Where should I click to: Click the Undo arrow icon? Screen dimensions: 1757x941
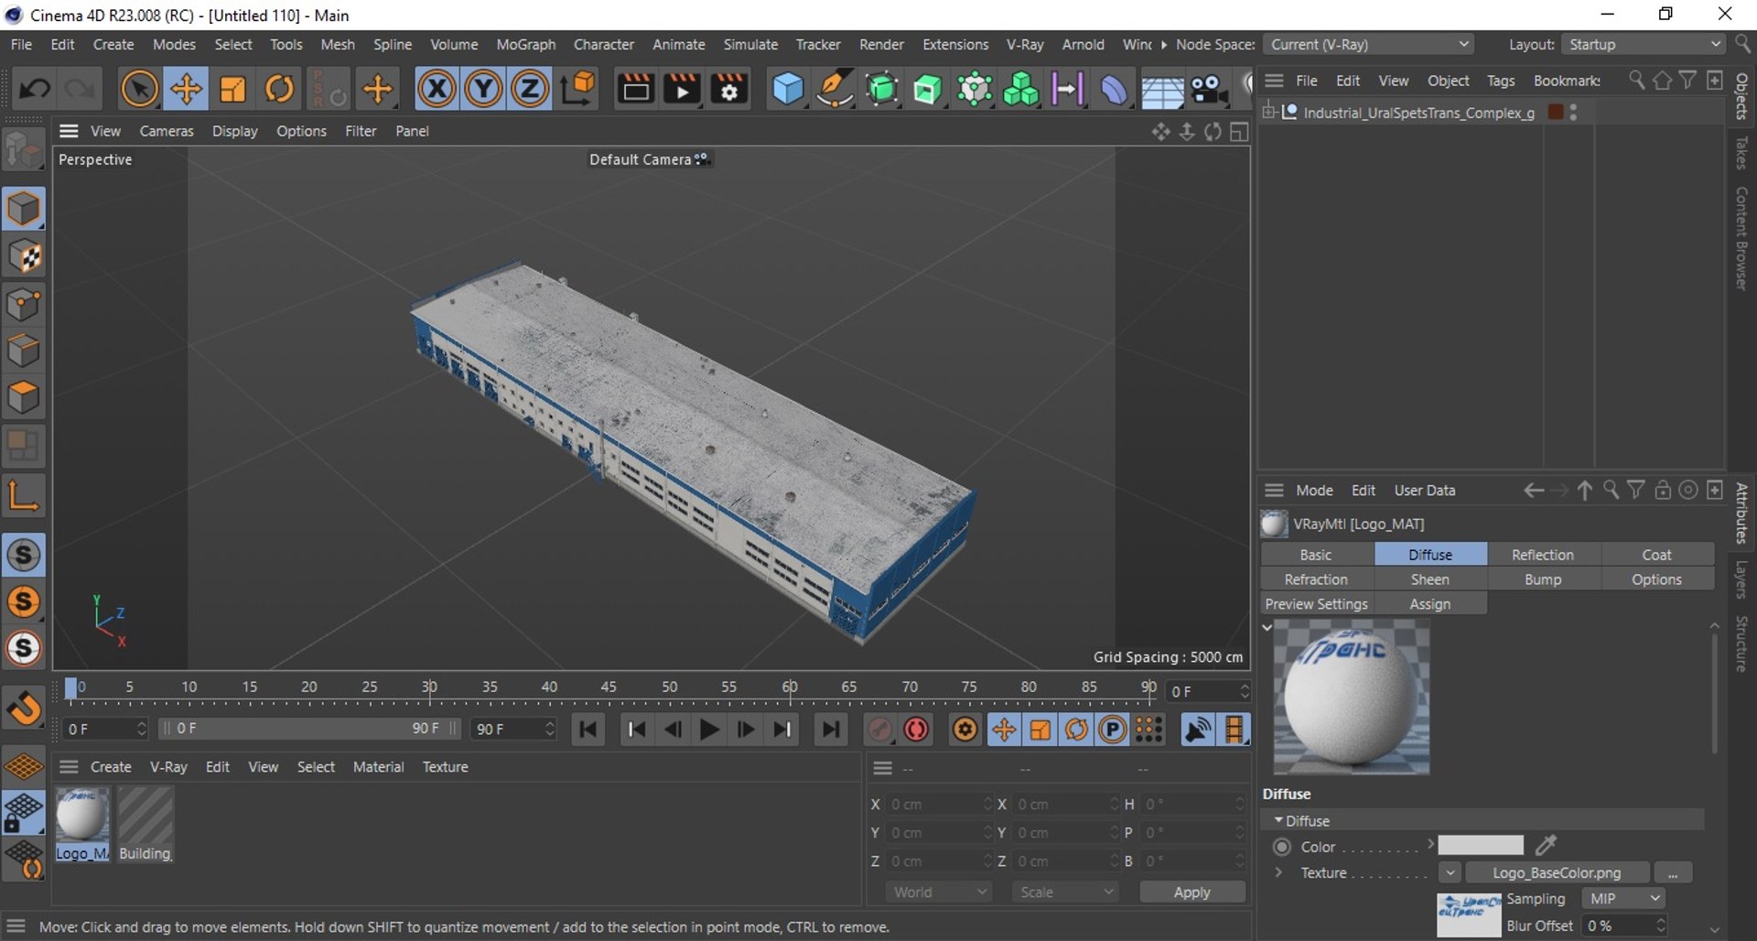coord(35,89)
